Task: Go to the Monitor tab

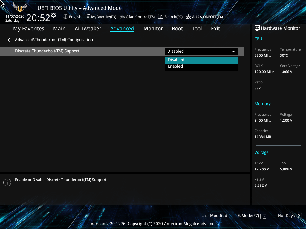Action: pos(153,29)
